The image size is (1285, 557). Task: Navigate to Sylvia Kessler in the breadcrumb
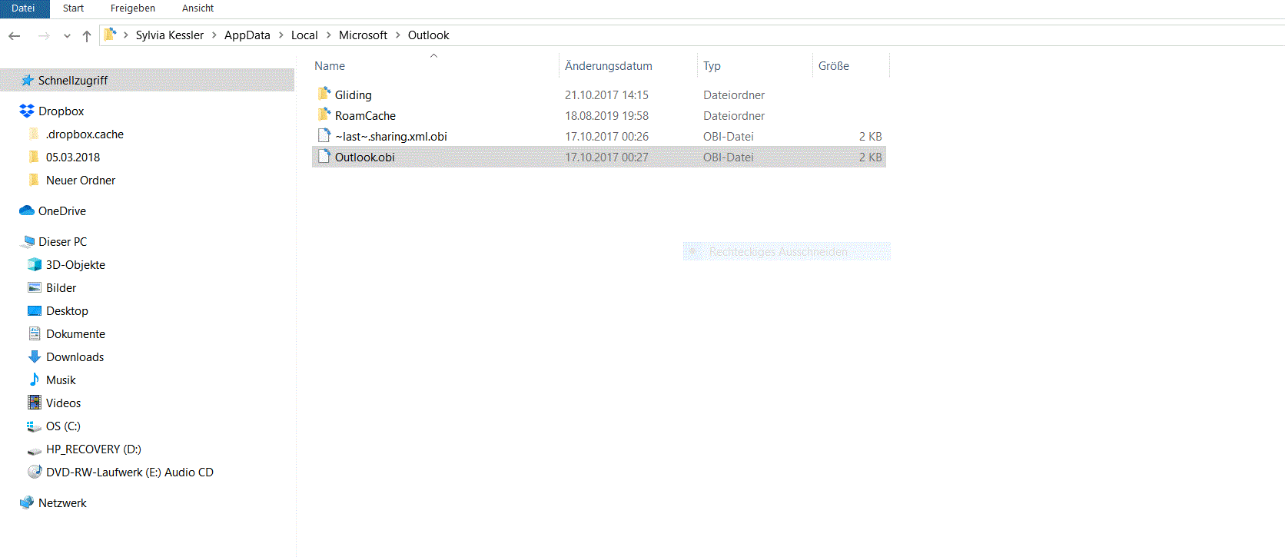click(170, 35)
